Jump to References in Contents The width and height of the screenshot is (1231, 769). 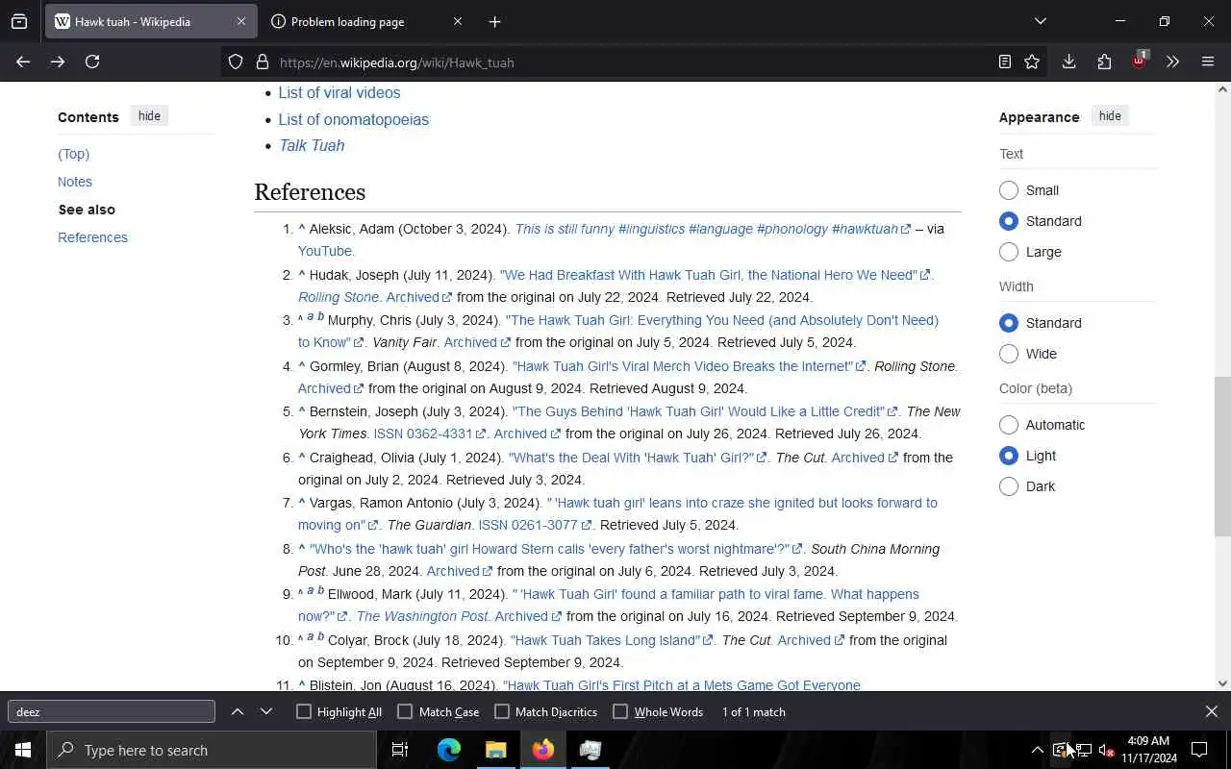click(x=92, y=237)
